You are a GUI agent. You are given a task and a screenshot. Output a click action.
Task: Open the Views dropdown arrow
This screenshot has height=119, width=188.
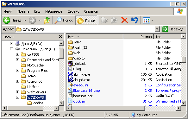tap(152, 20)
